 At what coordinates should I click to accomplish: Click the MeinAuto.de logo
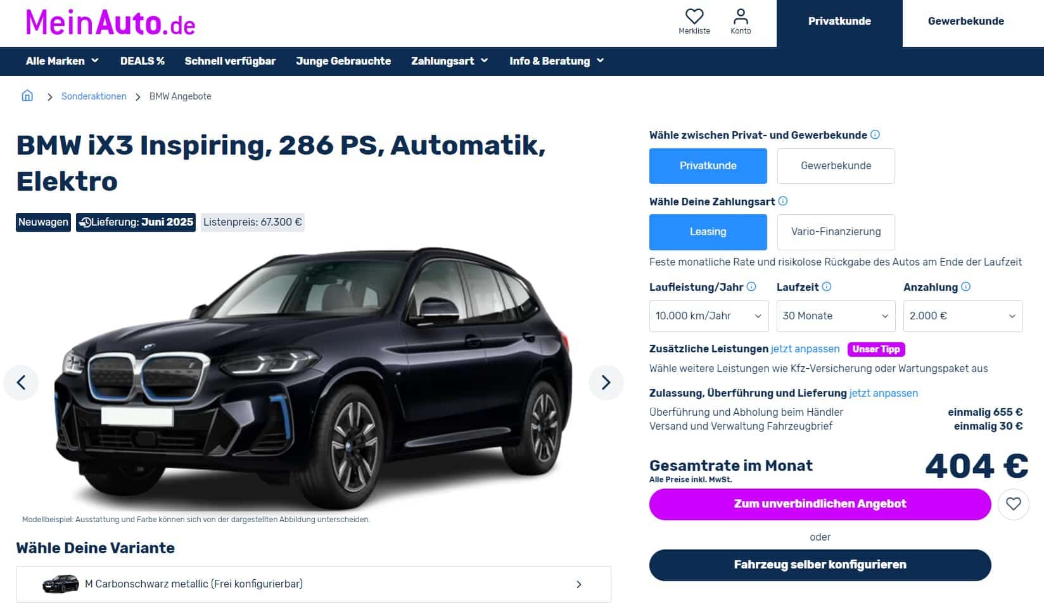point(110,23)
